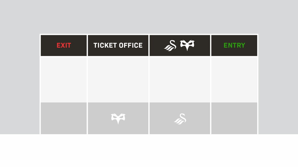Image resolution: width=298 pixels, height=167 pixels.
Task: Click the word OFFICE on the sign
Action: (x=130, y=45)
